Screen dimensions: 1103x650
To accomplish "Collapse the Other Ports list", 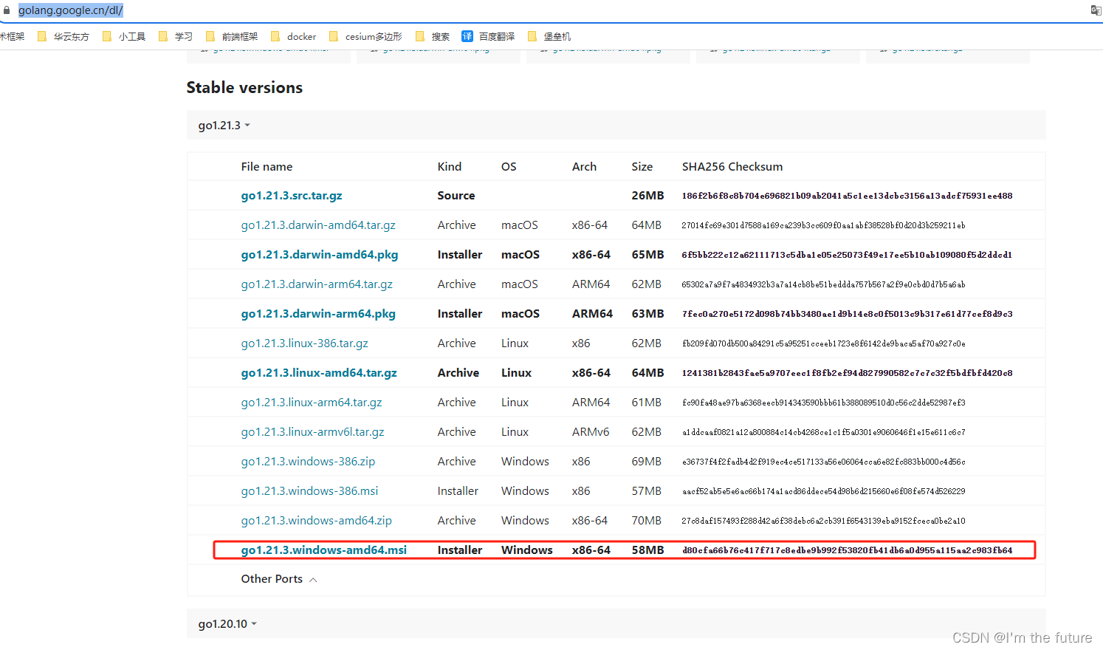I will (x=279, y=579).
